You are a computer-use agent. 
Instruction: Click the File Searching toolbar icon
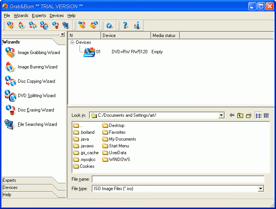pos(66,25)
